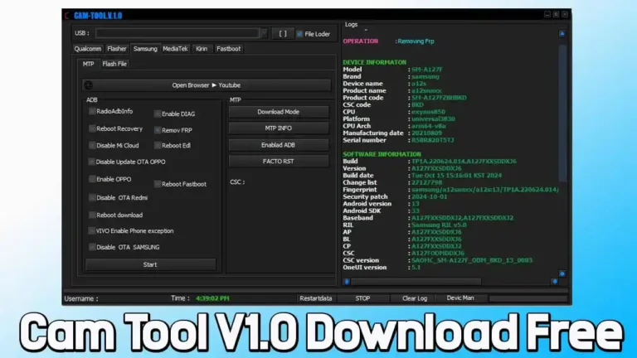Click the STOP button
The image size is (637, 358).
(x=362, y=298)
